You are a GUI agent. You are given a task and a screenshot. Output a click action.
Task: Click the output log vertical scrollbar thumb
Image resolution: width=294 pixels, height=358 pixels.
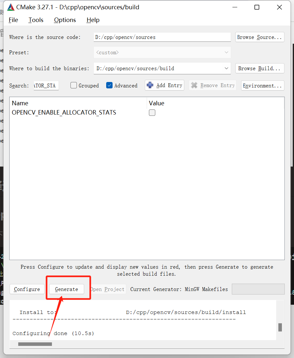coord(280,327)
